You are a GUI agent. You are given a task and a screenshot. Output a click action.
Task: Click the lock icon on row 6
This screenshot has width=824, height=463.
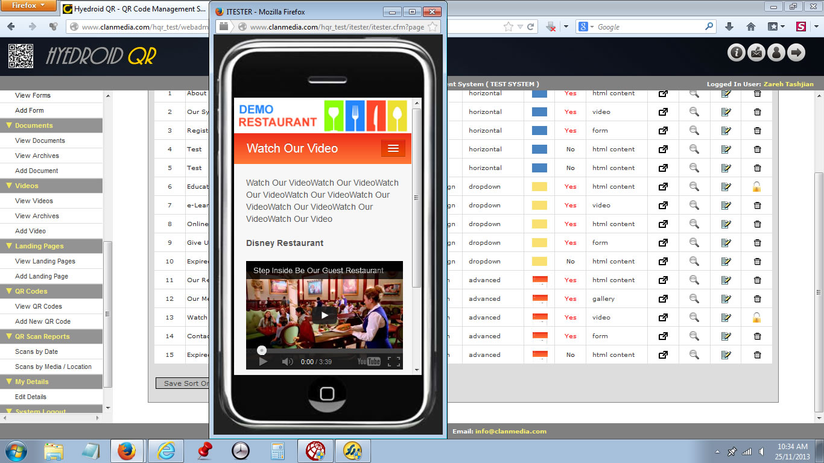click(x=757, y=187)
